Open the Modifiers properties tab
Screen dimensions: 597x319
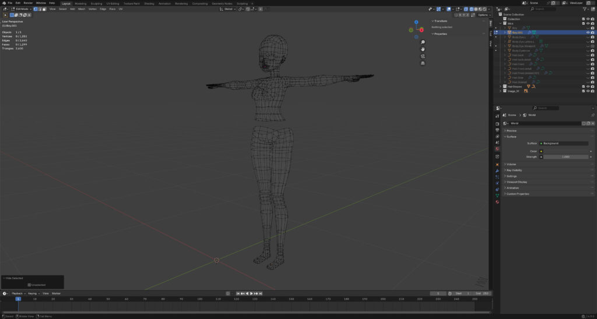(497, 171)
